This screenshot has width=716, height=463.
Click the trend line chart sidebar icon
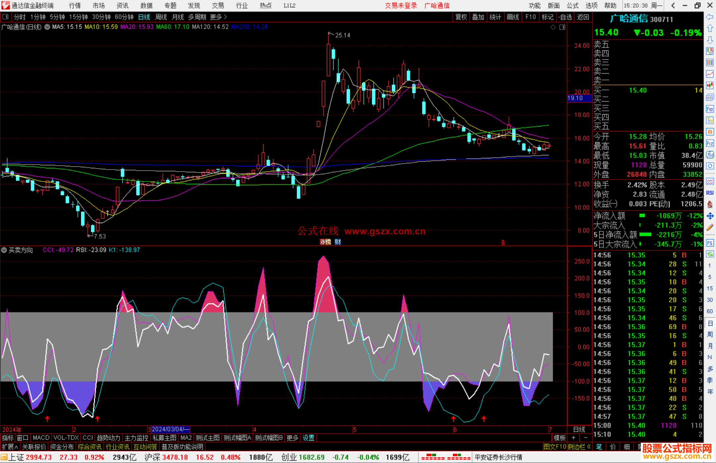710,74
